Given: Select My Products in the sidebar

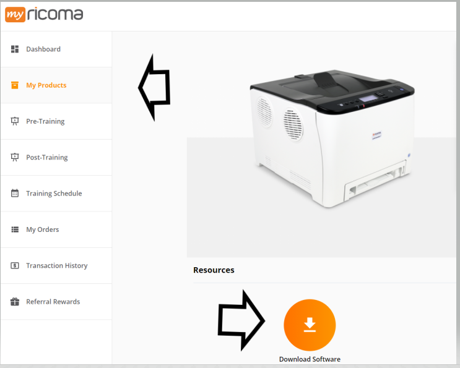Looking at the screenshot, I should point(56,85).
